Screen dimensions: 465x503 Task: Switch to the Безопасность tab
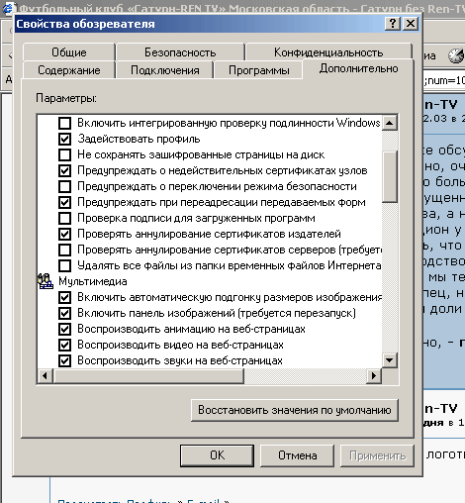tap(180, 52)
